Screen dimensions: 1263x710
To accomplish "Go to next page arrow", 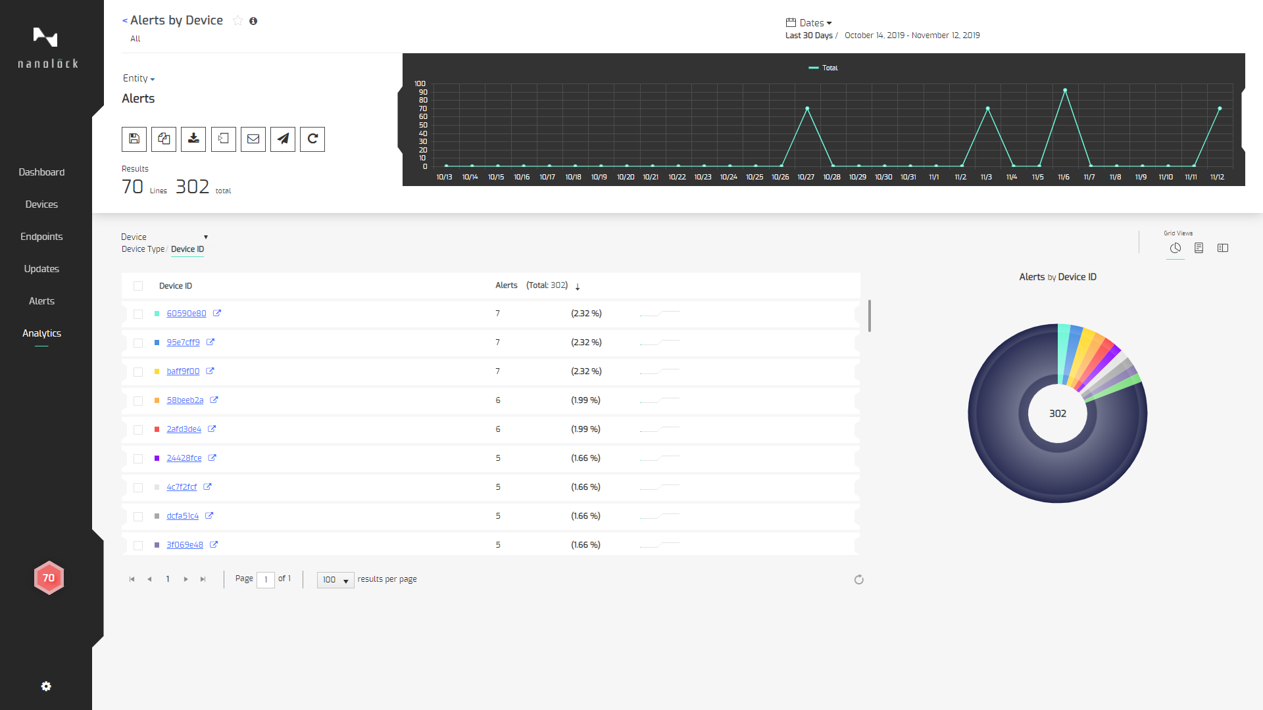I will pos(186,579).
